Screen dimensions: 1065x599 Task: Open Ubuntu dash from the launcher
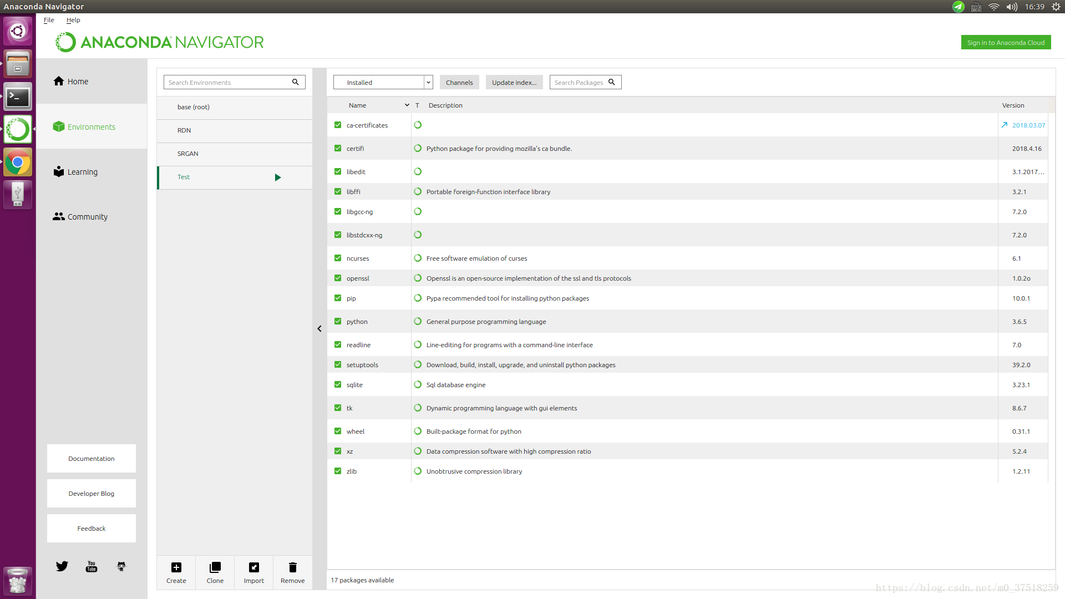18,31
